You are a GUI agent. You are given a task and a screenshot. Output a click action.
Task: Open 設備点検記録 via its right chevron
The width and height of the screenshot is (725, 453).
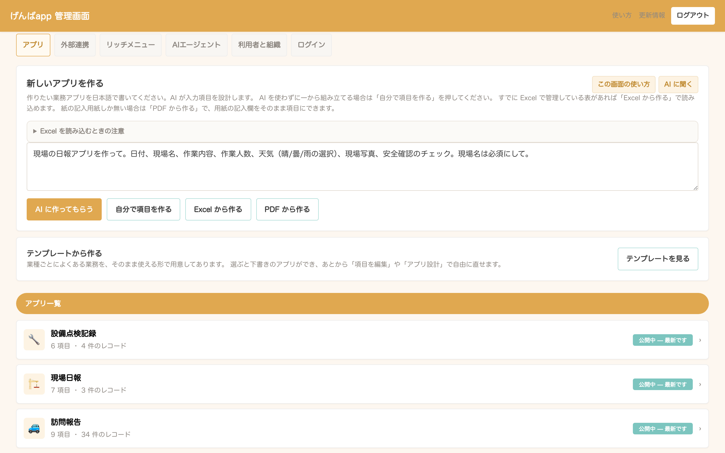pos(700,340)
